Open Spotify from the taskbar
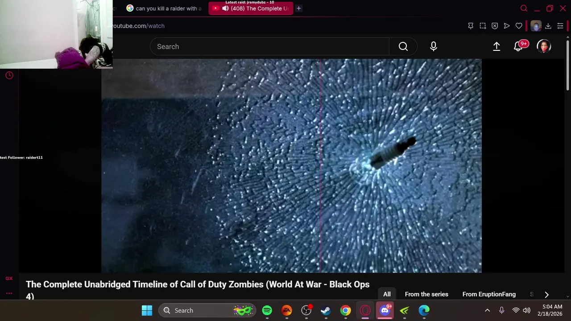The image size is (571, 321). click(x=267, y=310)
